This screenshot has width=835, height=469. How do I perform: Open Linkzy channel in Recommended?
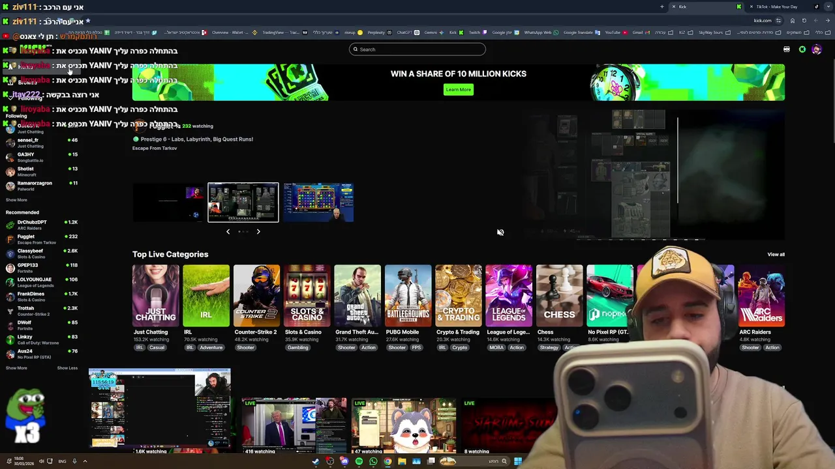pyautogui.click(x=42, y=339)
